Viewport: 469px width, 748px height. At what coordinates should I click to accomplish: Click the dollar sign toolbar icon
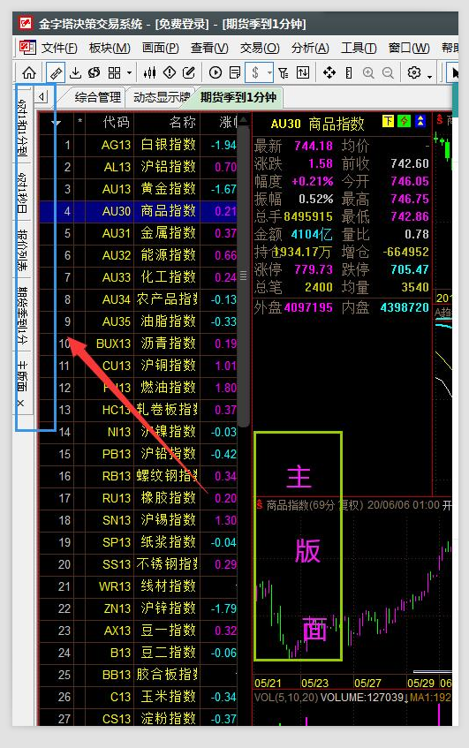pyautogui.click(x=255, y=73)
